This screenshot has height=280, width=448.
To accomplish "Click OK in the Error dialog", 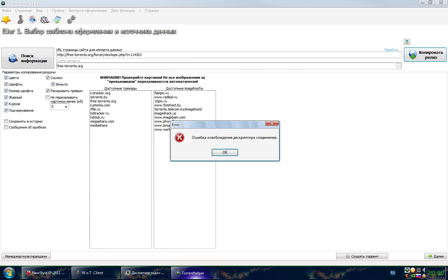I will pos(225,152).
